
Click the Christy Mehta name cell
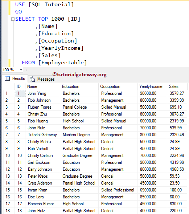click(42, 142)
